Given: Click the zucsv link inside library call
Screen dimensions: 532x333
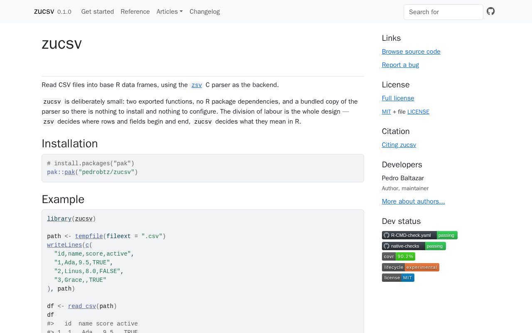Looking at the screenshot, I should tap(84, 219).
